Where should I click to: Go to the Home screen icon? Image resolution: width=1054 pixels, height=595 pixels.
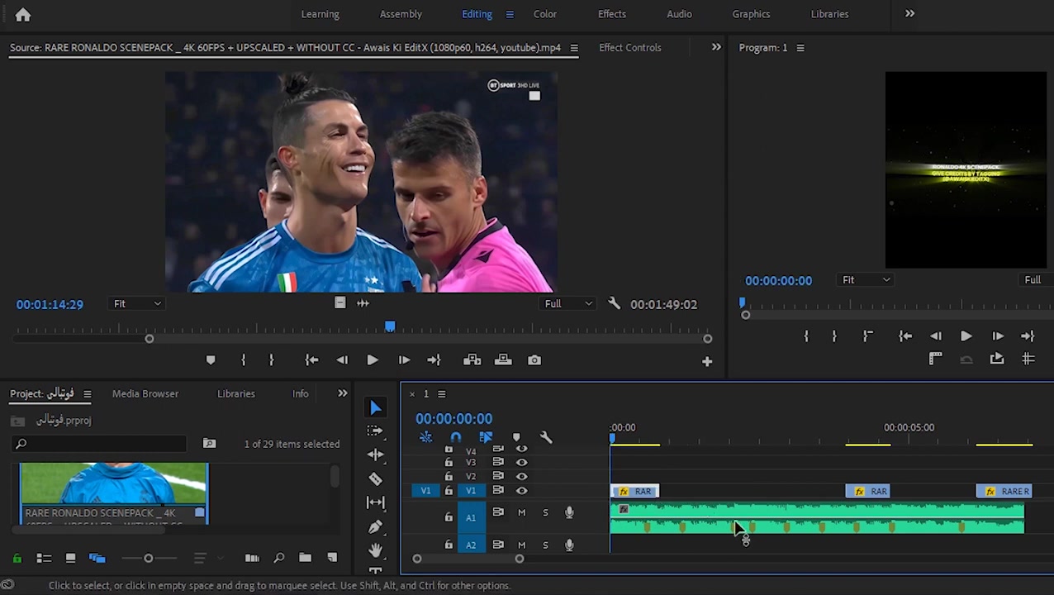coord(23,14)
